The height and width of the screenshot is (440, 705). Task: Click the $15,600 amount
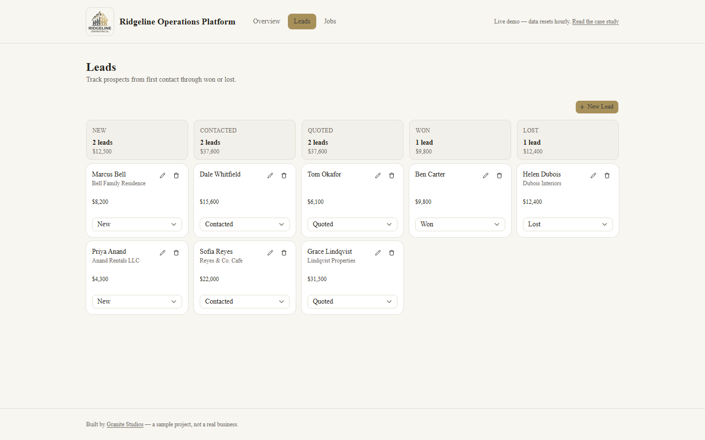209,202
